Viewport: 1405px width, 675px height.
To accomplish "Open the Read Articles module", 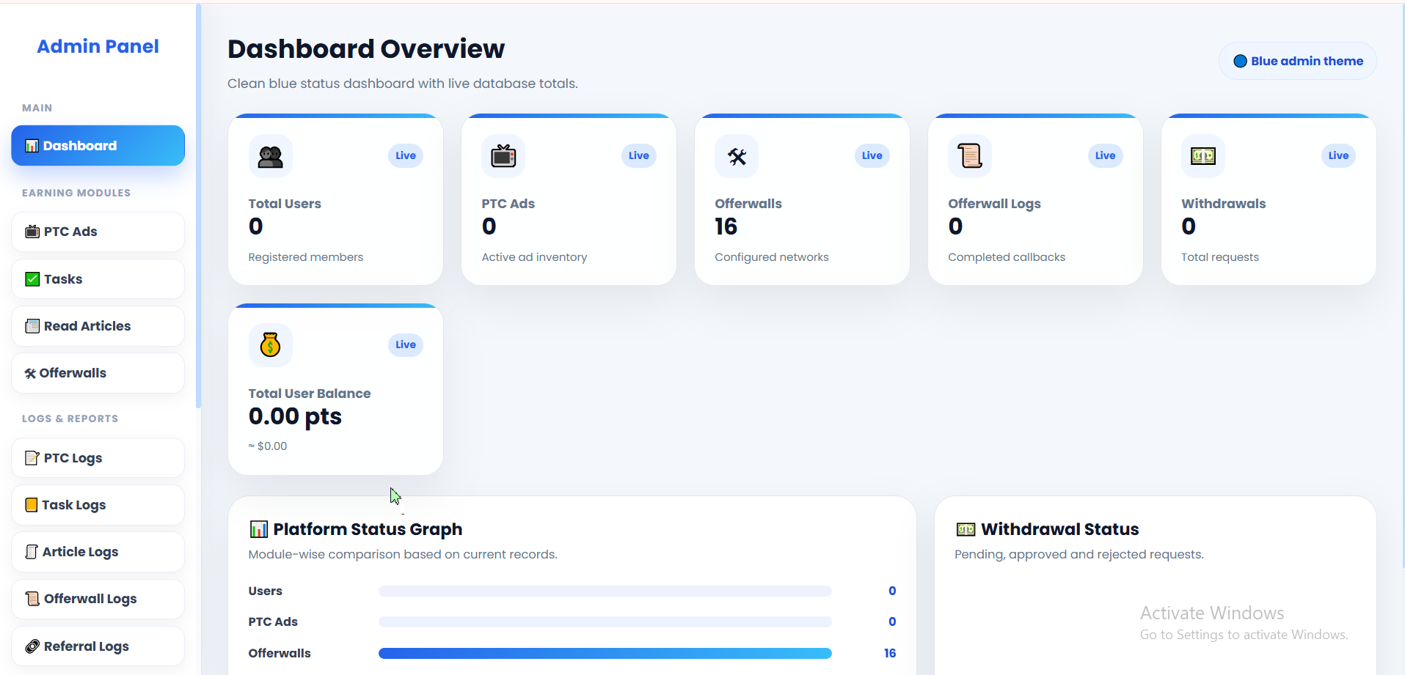I will (x=98, y=326).
